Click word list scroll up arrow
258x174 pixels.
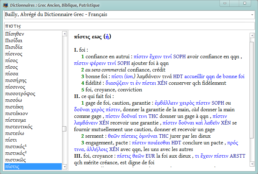[65, 34]
